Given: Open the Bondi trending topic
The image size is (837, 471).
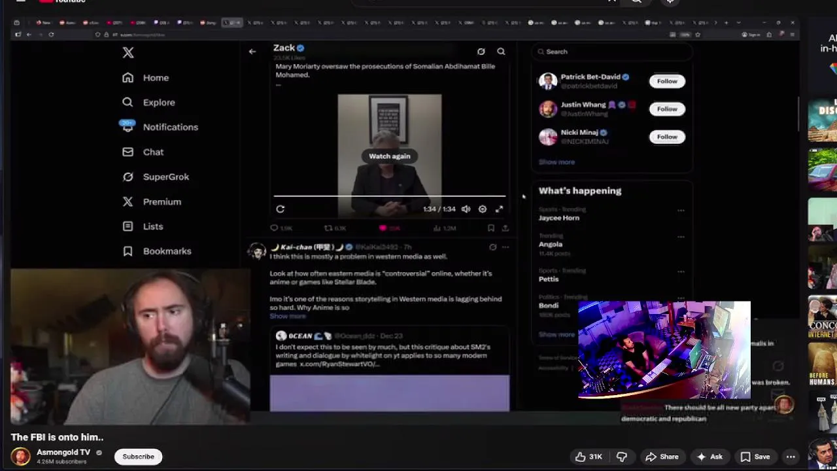Looking at the screenshot, I should [549, 305].
